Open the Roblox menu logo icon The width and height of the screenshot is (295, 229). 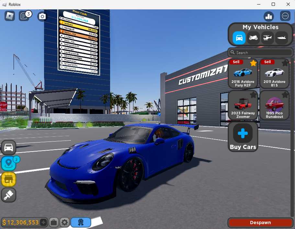point(10,16)
